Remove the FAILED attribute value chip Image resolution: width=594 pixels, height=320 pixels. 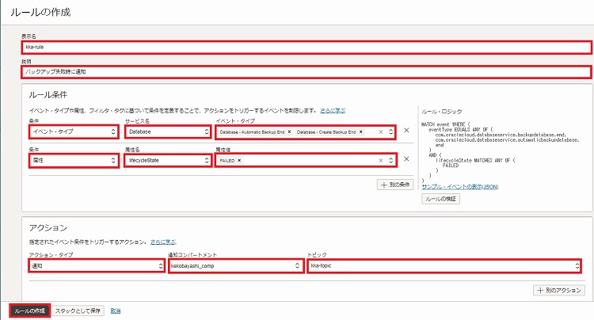point(239,160)
